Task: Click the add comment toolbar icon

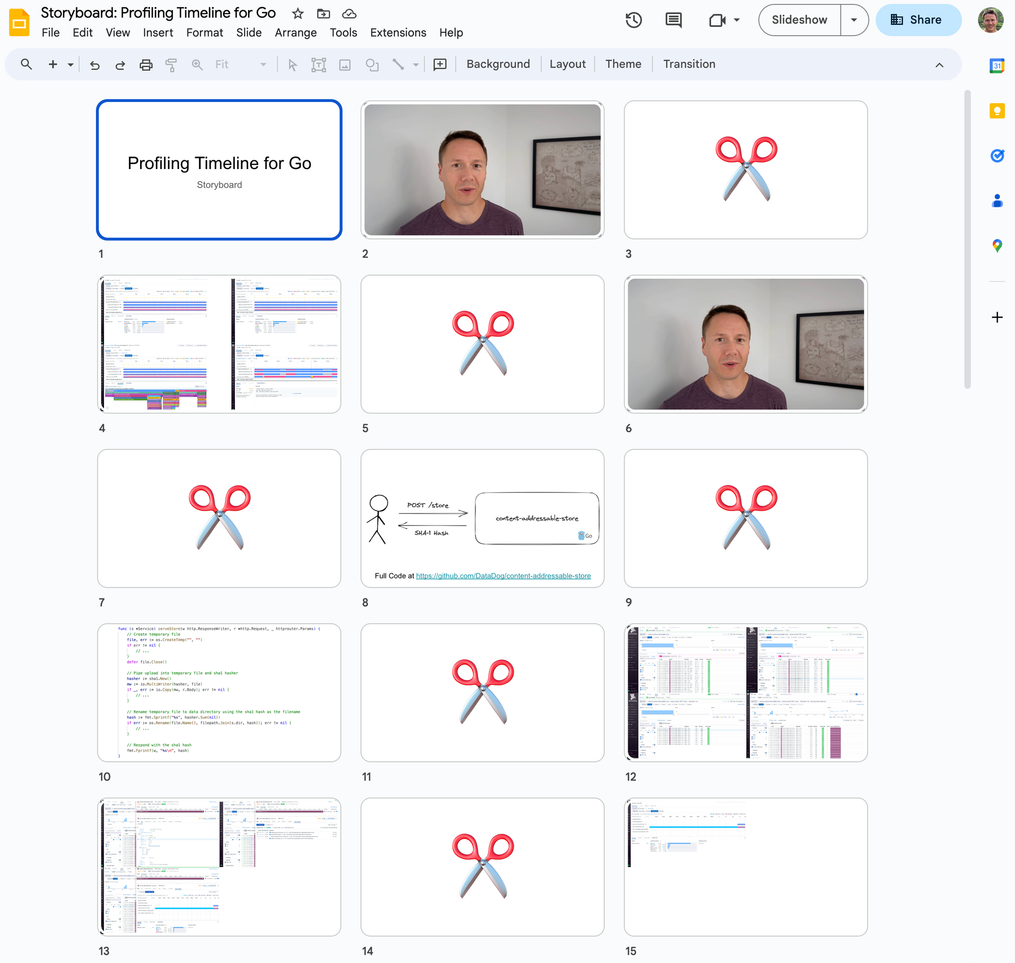Action: [440, 64]
